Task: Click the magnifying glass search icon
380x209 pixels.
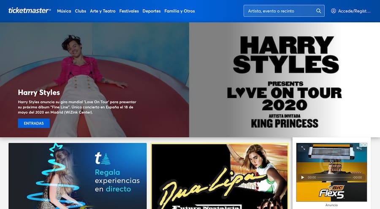Action: pyautogui.click(x=319, y=11)
